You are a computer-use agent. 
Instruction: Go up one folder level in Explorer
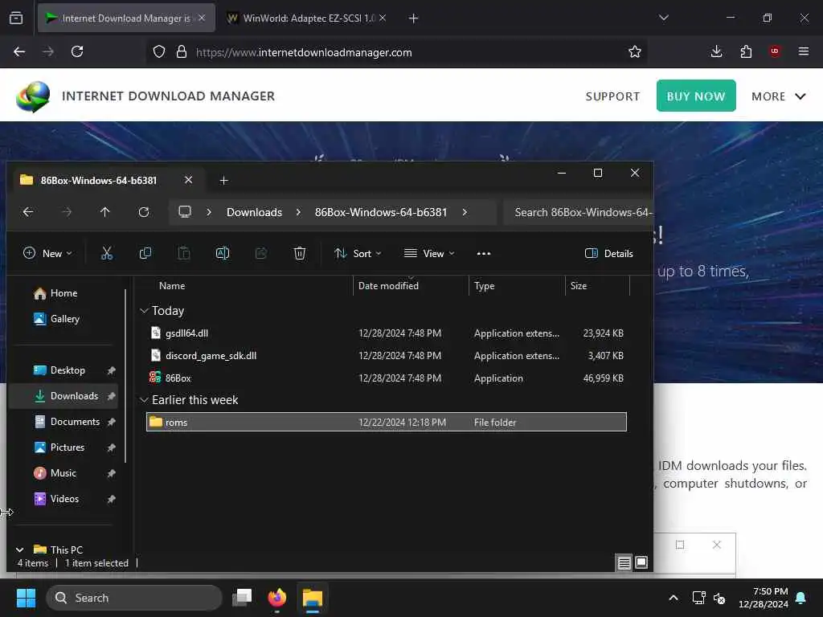(105, 212)
